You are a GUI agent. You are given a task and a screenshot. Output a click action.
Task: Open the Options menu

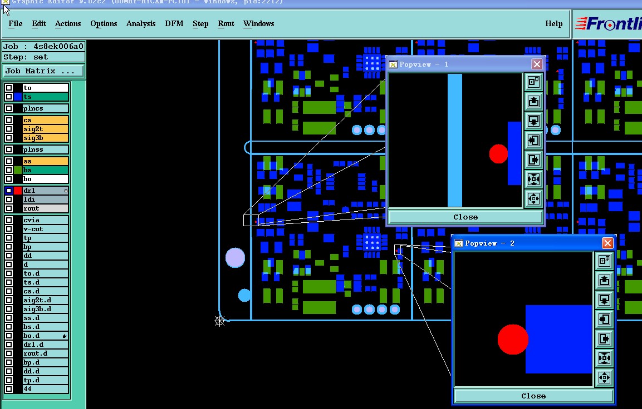[104, 24]
